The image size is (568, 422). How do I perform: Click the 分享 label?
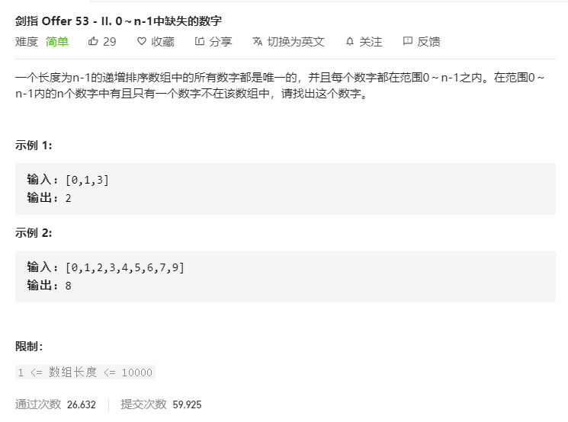pyautogui.click(x=220, y=42)
